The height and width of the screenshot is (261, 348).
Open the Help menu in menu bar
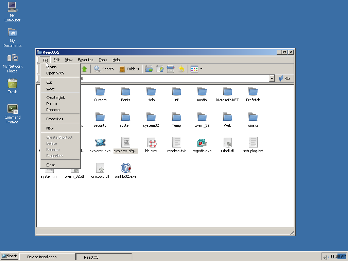tap(116, 60)
